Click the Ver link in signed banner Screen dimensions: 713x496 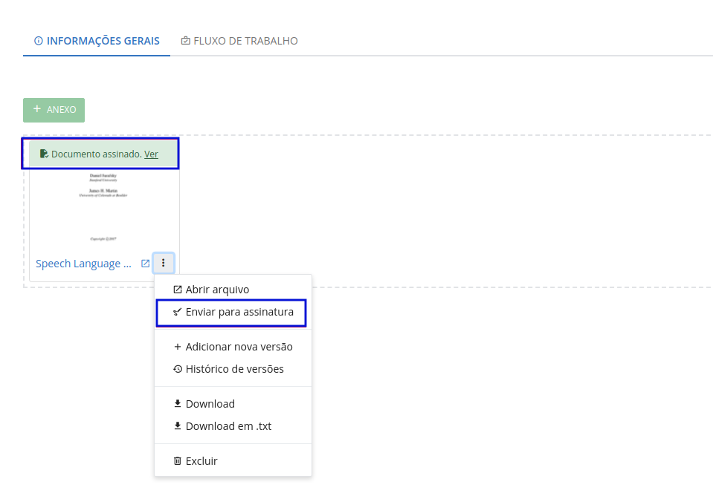point(151,154)
